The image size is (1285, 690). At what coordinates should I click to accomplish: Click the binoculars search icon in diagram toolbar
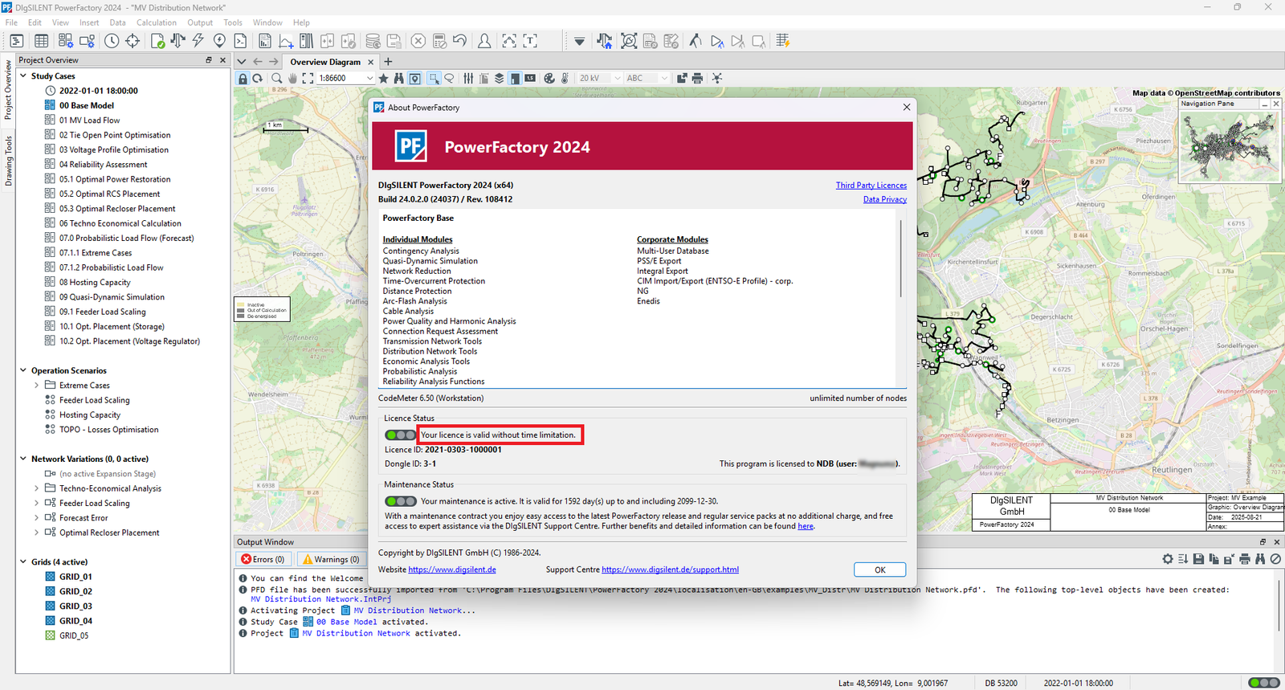(x=398, y=78)
